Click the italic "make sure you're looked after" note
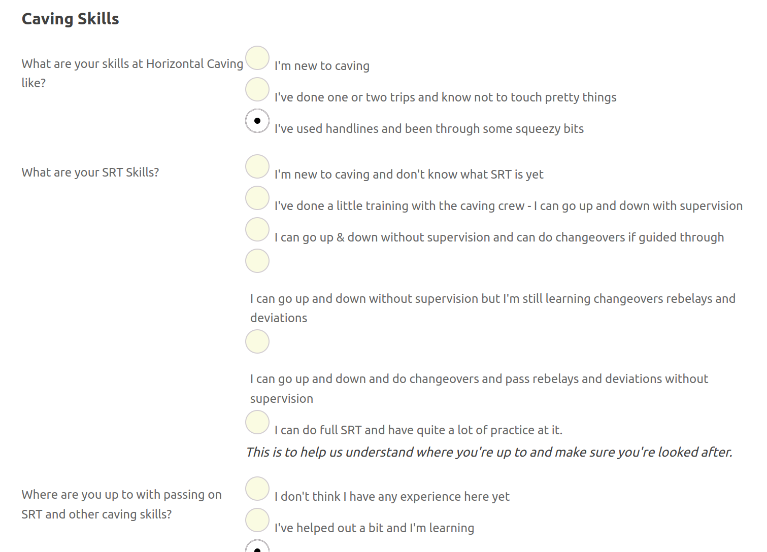The image size is (767, 552). pos(489,452)
